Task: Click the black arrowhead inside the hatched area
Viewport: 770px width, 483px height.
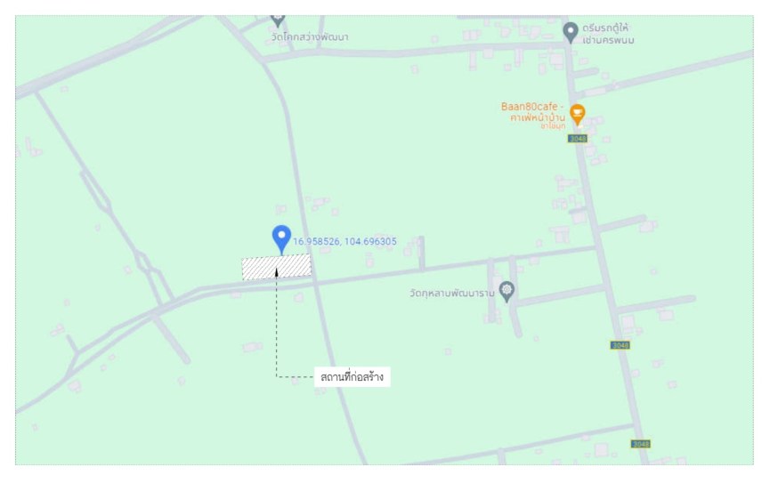Action: 277,272
